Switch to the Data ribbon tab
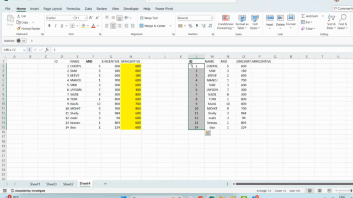The image size is (353, 198). (88, 9)
